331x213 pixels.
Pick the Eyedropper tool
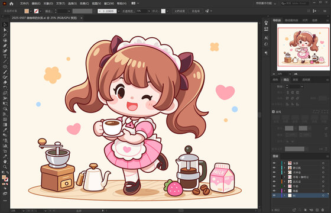5,130
